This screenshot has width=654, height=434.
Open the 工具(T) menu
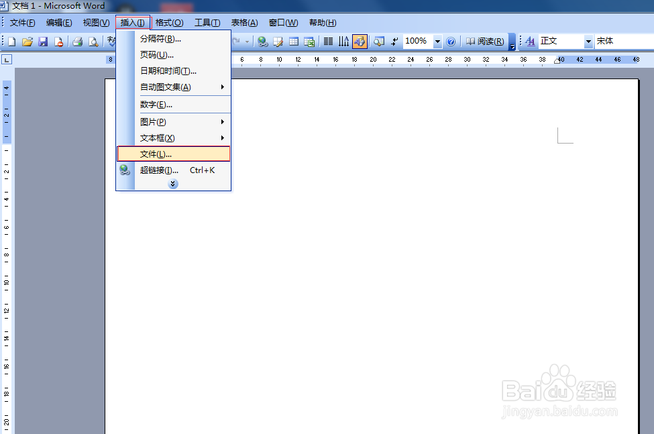(207, 23)
